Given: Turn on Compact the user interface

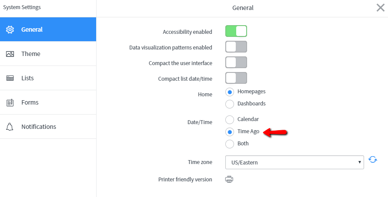Looking at the screenshot, I should pyautogui.click(x=236, y=62).
